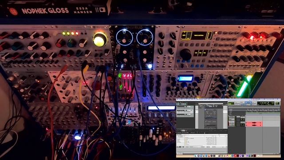Toggle the checkbox beside the plugin name
284x160 pixels.
point(205,110)
